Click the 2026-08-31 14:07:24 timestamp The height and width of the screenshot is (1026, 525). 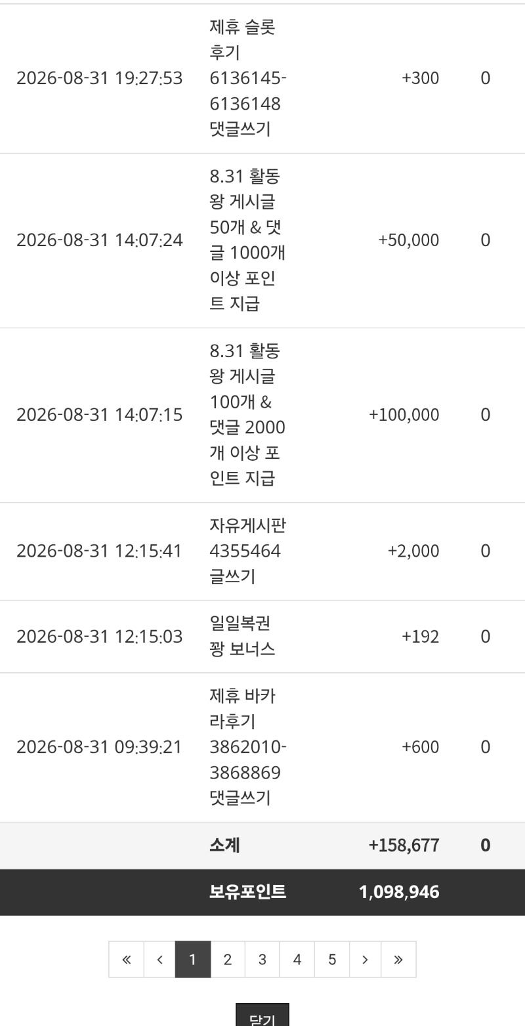tap(99, 240)
